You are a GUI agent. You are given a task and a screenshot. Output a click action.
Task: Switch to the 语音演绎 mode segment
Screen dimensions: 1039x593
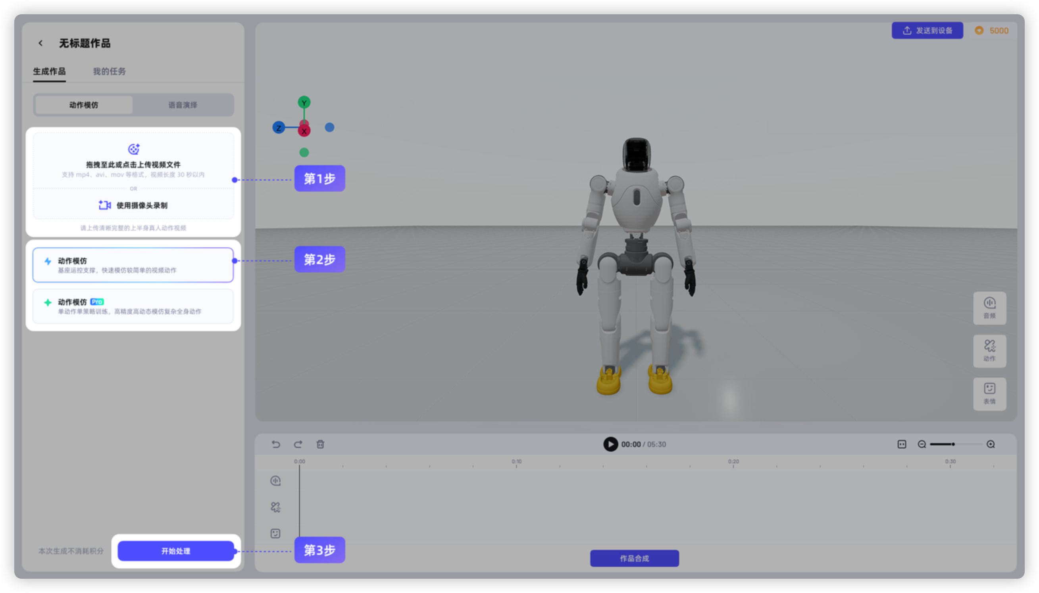183,105
